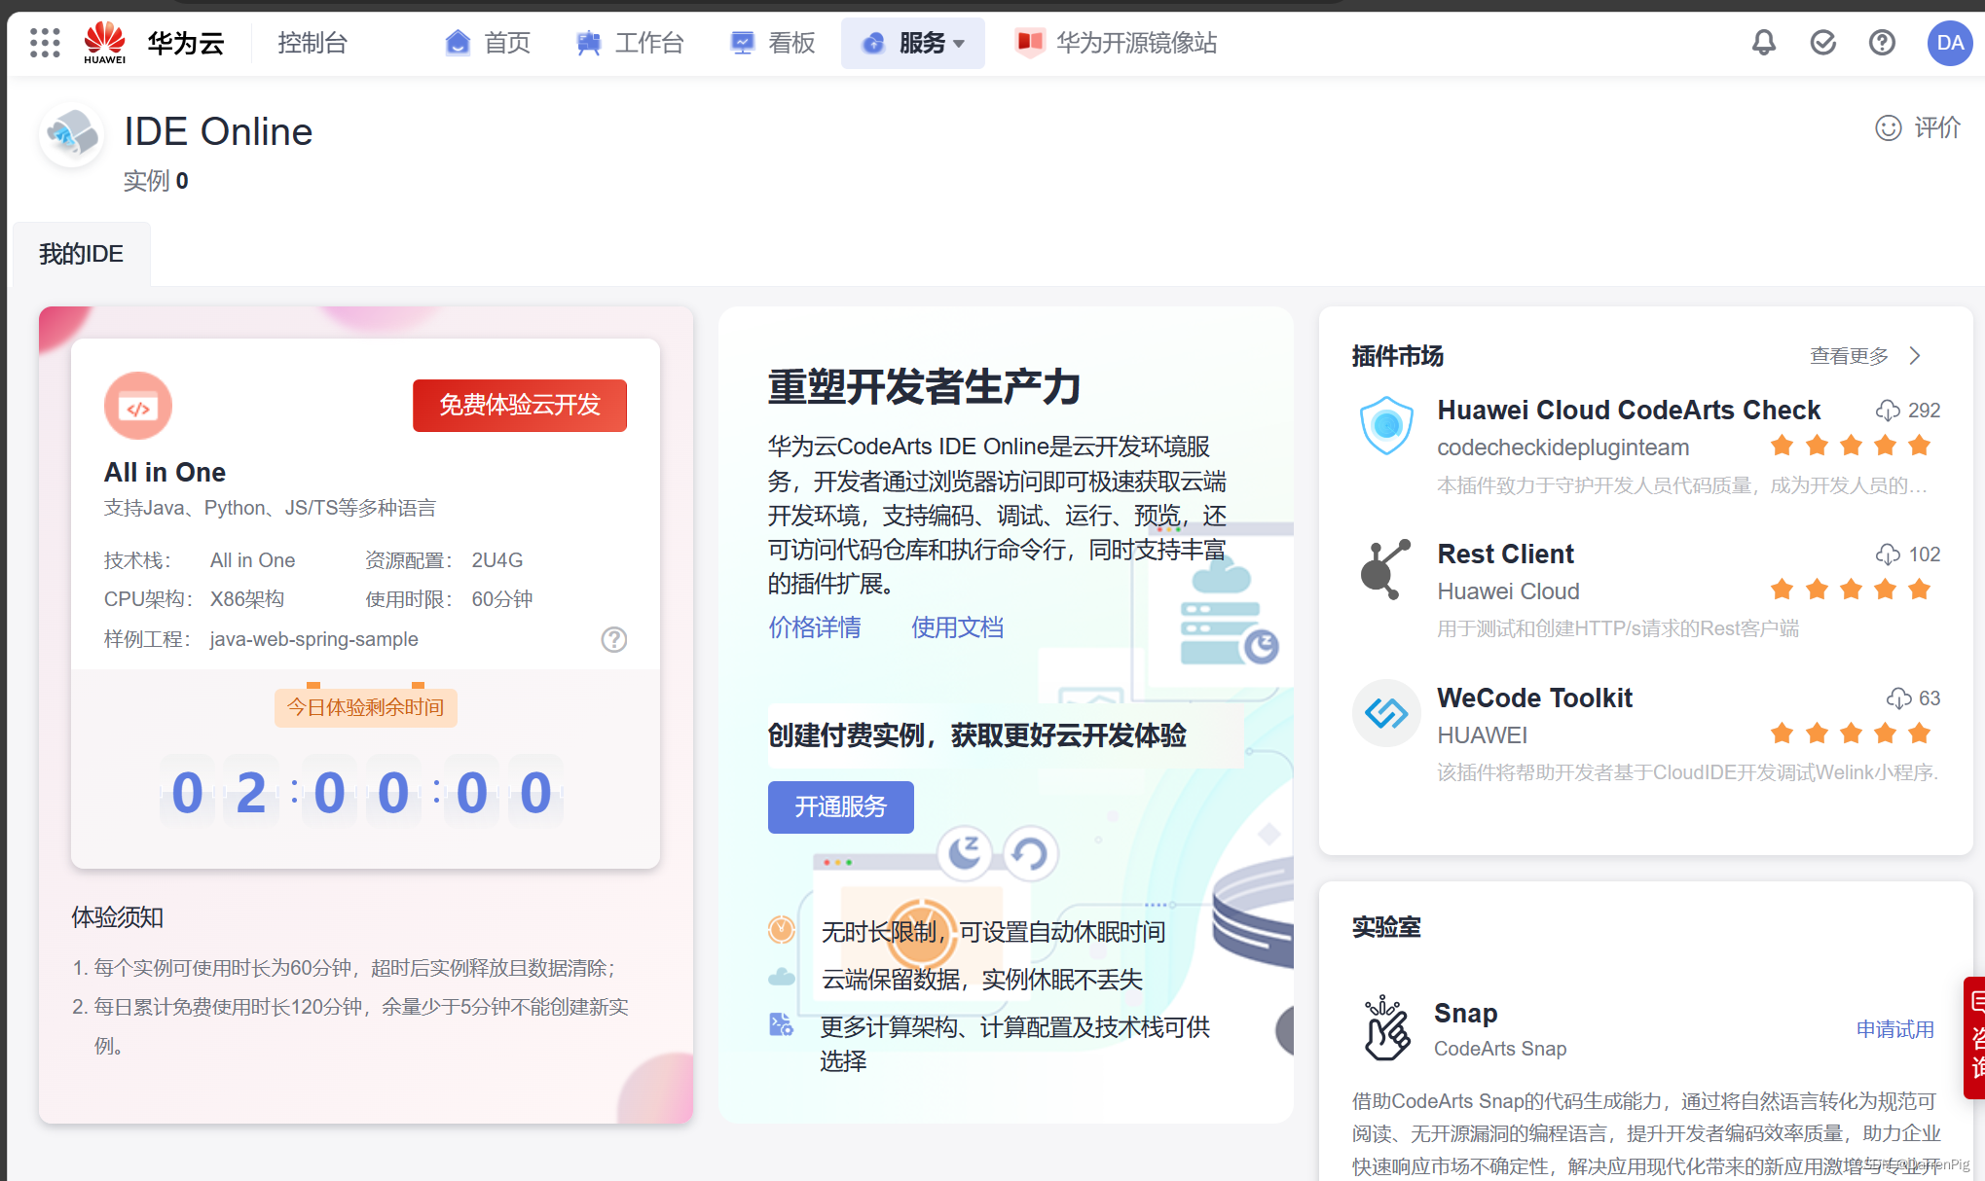Open Rest Client plugin title
1985x1181 pixels.
pyautogui.click(x=1505, y=555)
